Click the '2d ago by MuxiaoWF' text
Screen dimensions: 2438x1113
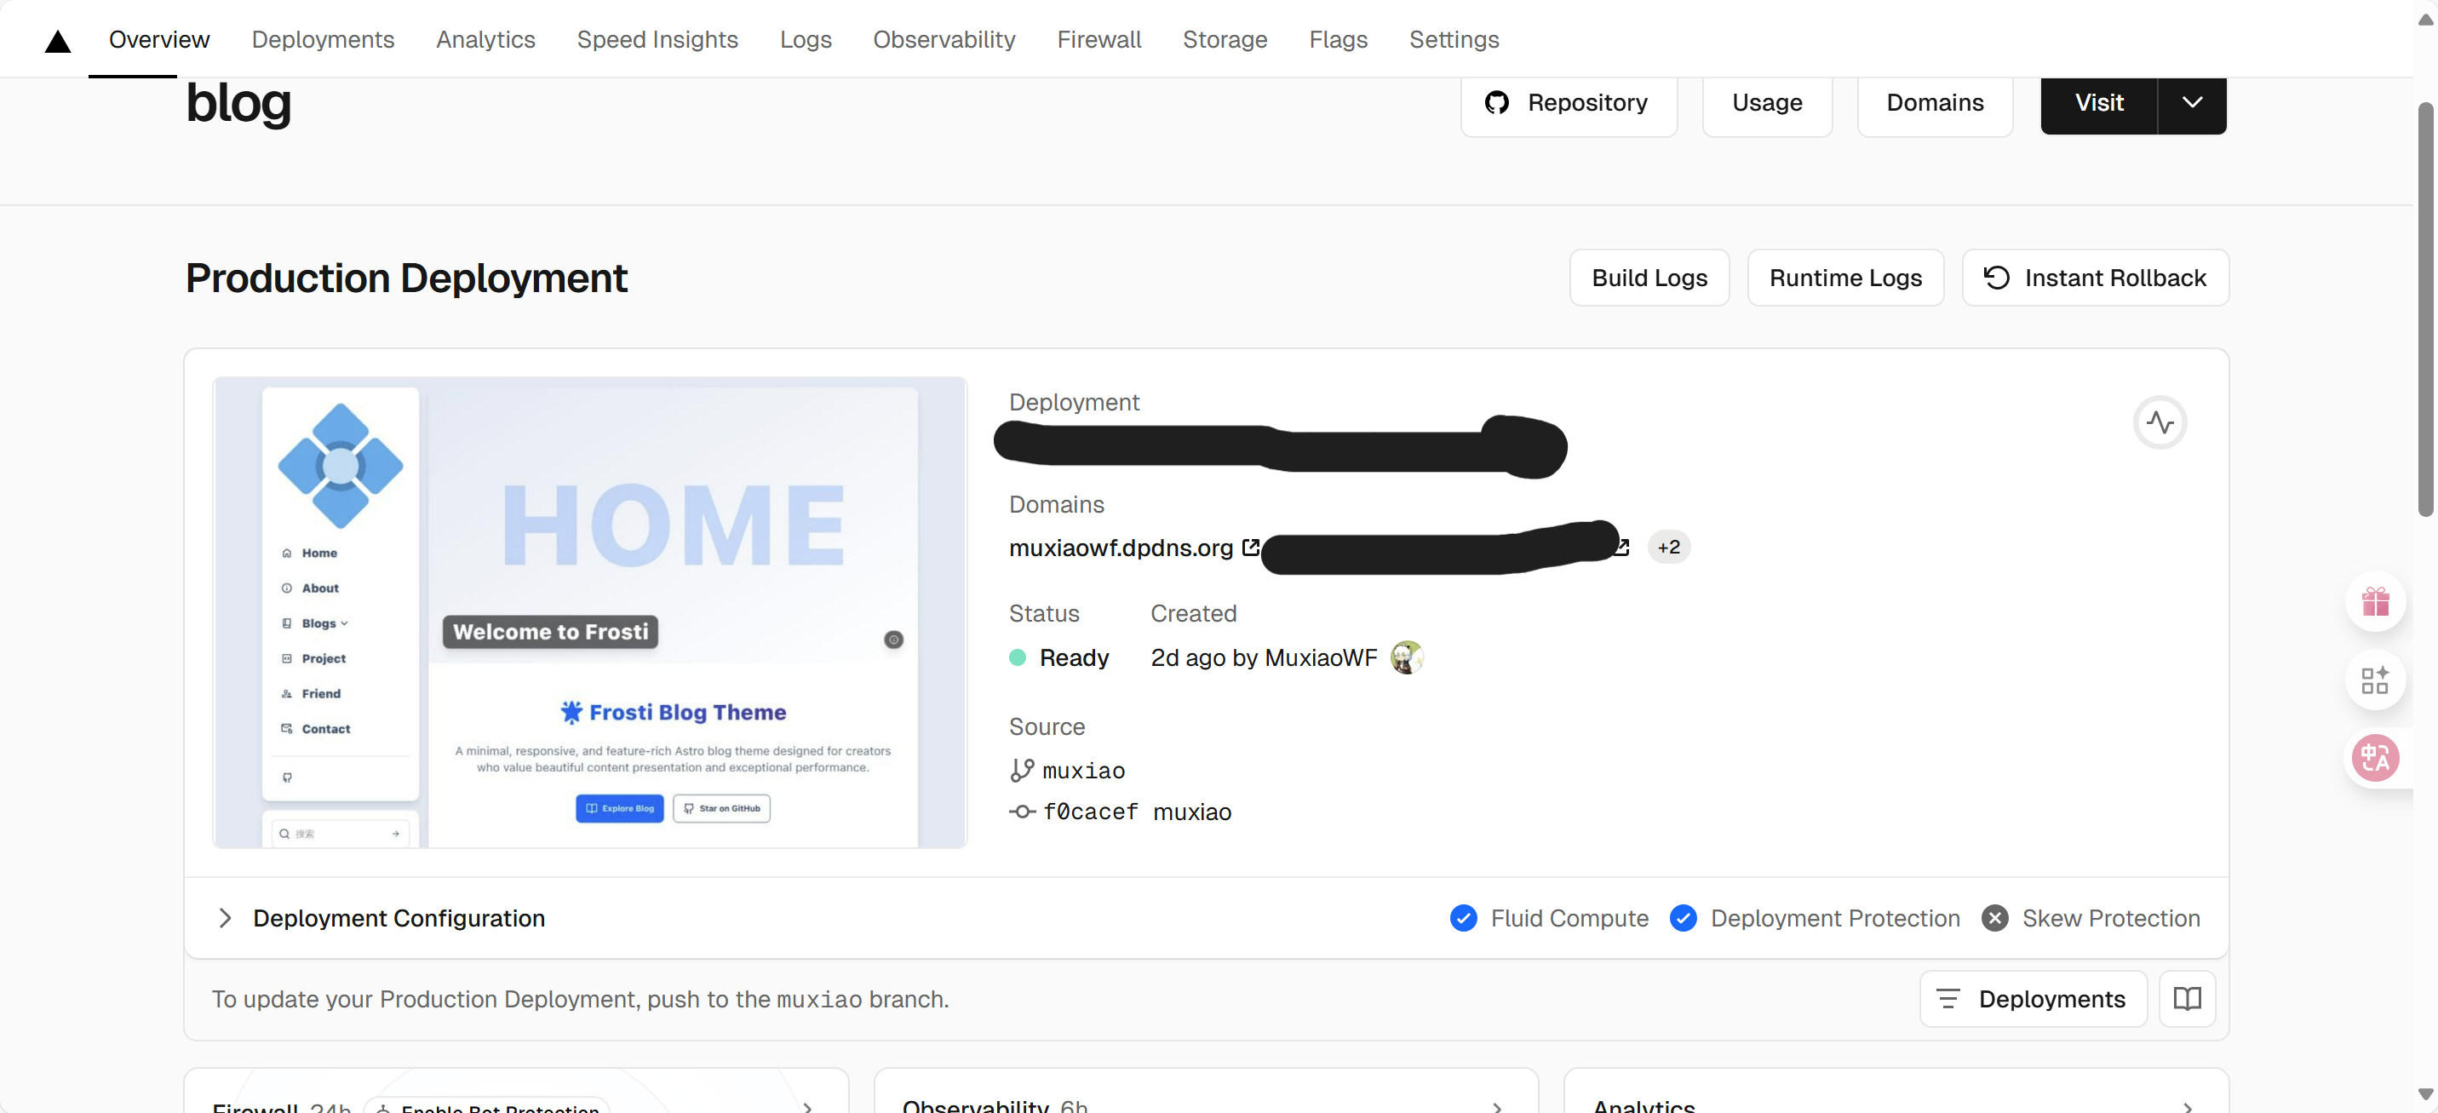tap(1264, 657)
